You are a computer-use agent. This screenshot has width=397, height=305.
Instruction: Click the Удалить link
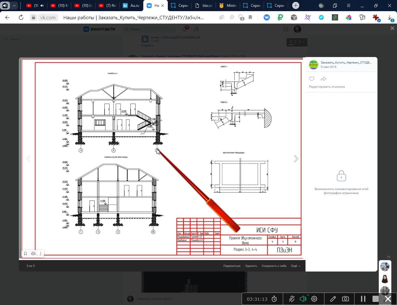[251, 266]
